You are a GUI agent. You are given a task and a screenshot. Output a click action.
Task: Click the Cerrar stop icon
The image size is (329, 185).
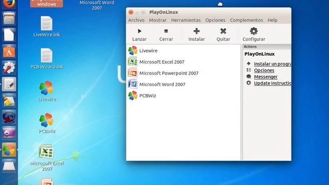point(166,31)
